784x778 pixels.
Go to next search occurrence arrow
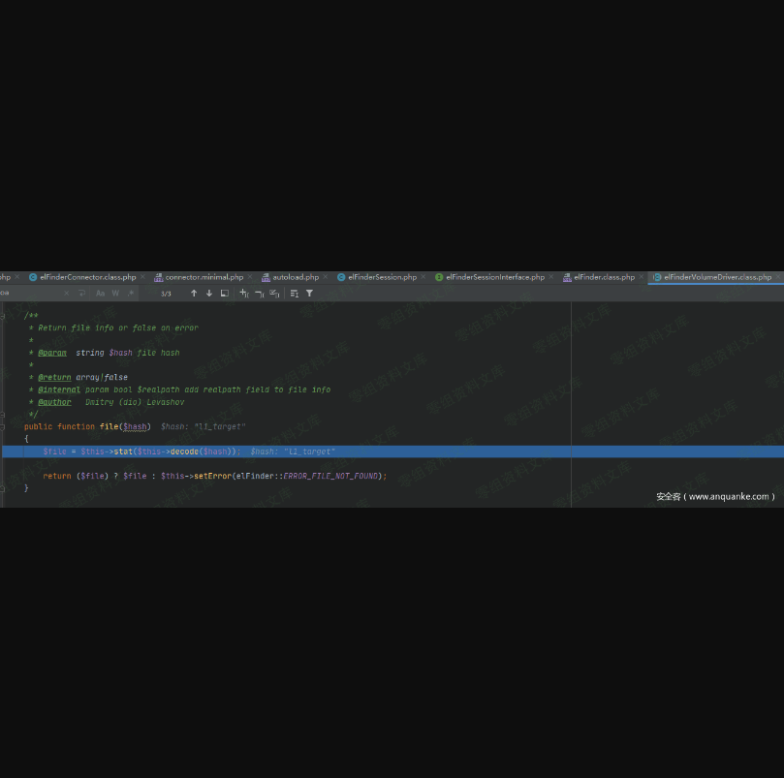coord(208,294)
